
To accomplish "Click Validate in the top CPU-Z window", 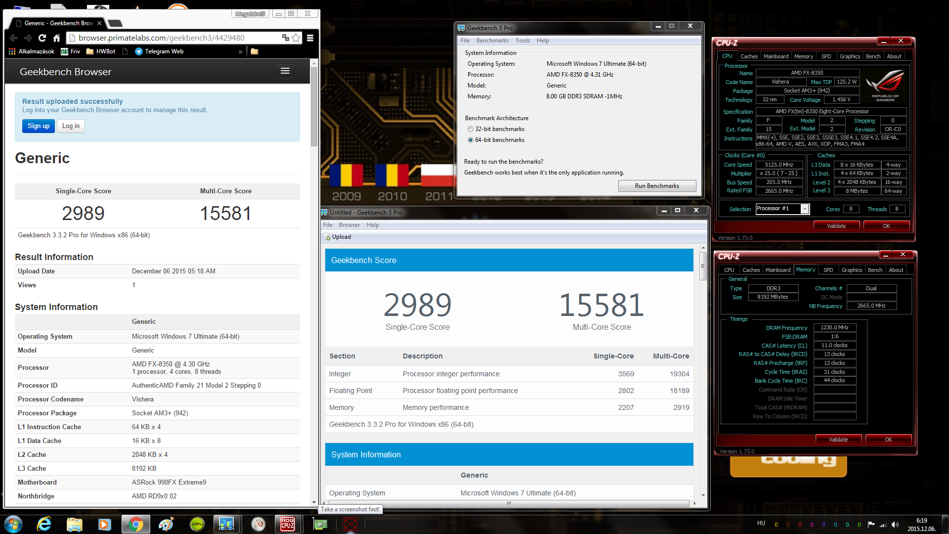I will click(x=836, y=226).
